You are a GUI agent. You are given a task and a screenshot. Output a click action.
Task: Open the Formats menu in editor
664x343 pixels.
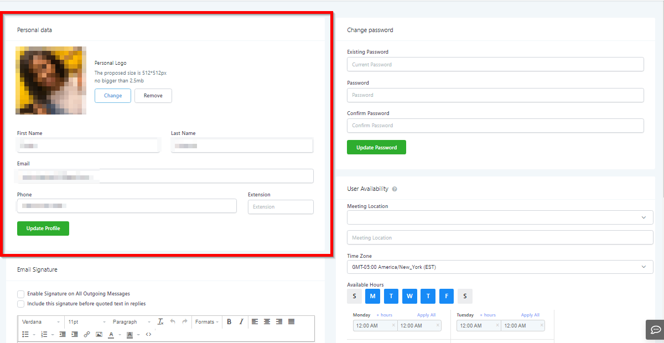[x=207, y=321]
